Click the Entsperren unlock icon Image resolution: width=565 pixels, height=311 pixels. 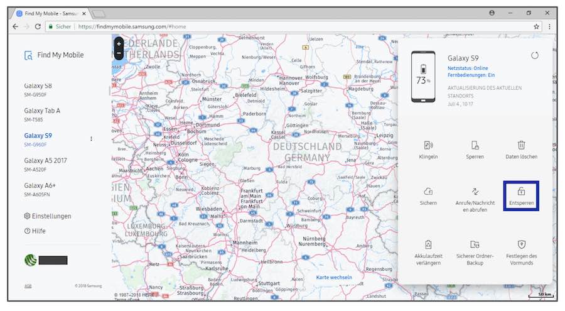[x=521, y=191]
